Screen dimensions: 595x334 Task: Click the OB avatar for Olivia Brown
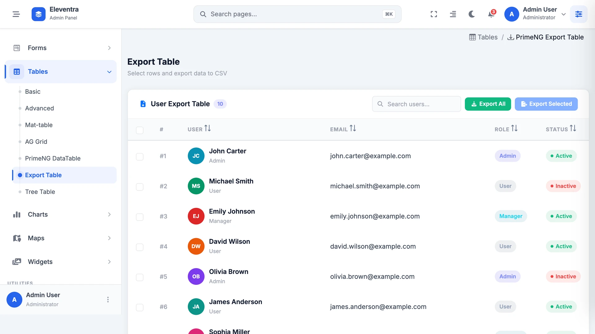(x=196, y=276)
